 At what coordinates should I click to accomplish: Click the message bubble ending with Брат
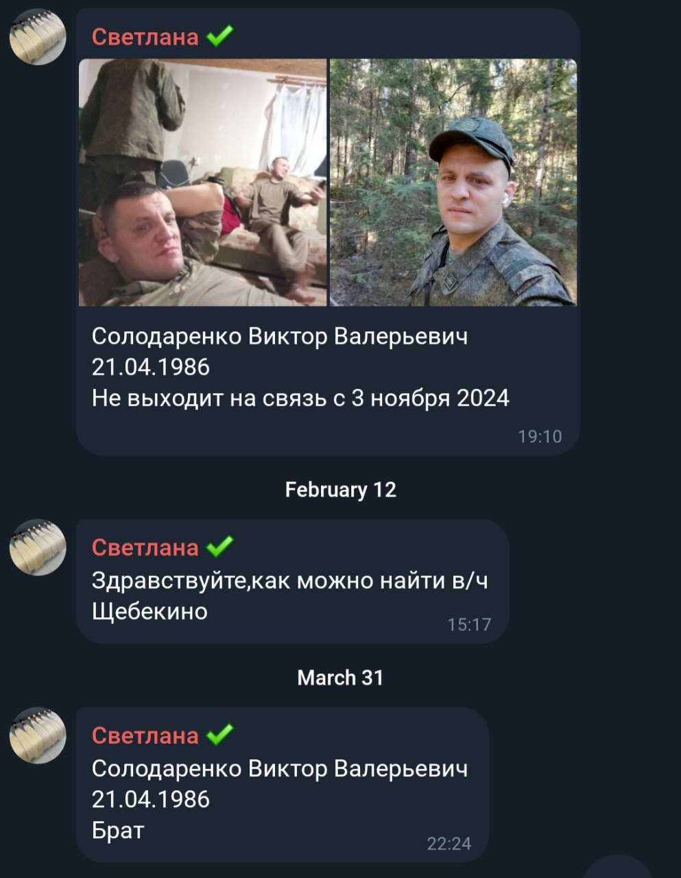282,785
